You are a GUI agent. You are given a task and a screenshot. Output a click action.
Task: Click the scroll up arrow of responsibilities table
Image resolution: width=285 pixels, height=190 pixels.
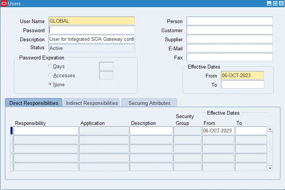(x=270, y=129)
